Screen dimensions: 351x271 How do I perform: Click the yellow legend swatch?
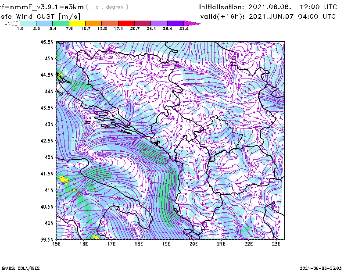tap(77, 23)
